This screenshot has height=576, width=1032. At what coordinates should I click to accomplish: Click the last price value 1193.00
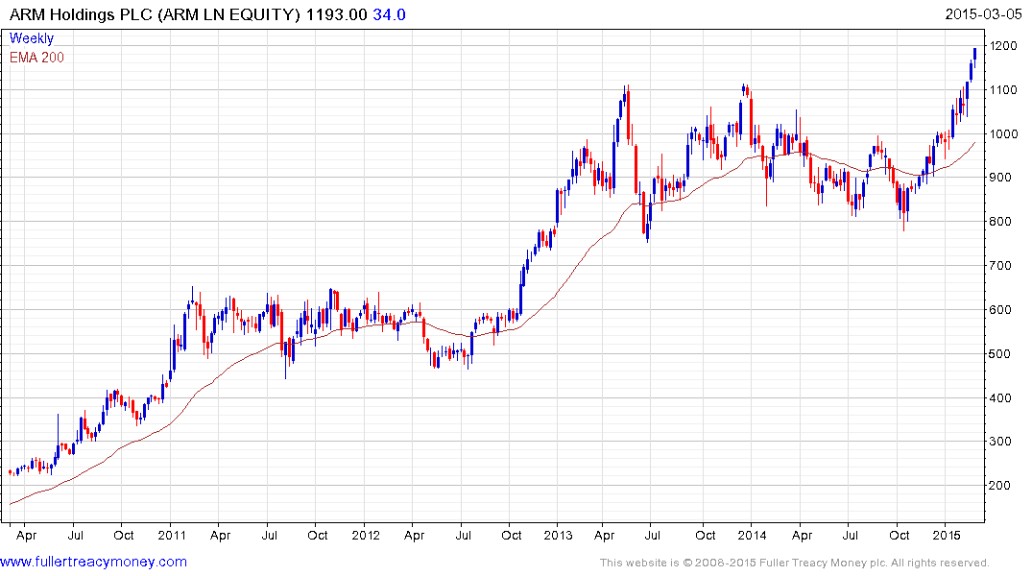click(x=336, y=14)
